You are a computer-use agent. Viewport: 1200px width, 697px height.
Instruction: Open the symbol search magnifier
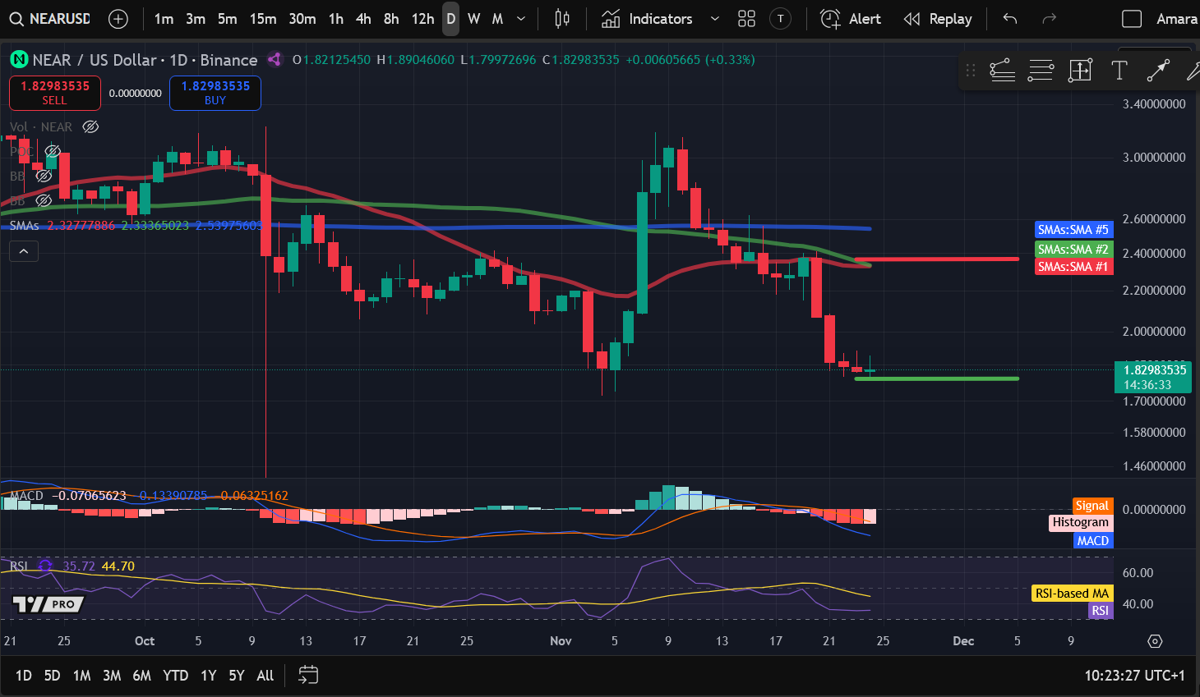click(16, 18)
